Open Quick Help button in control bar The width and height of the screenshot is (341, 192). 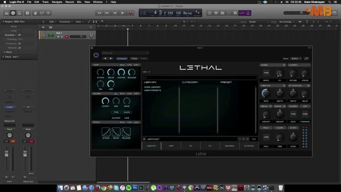pos(27,13)
